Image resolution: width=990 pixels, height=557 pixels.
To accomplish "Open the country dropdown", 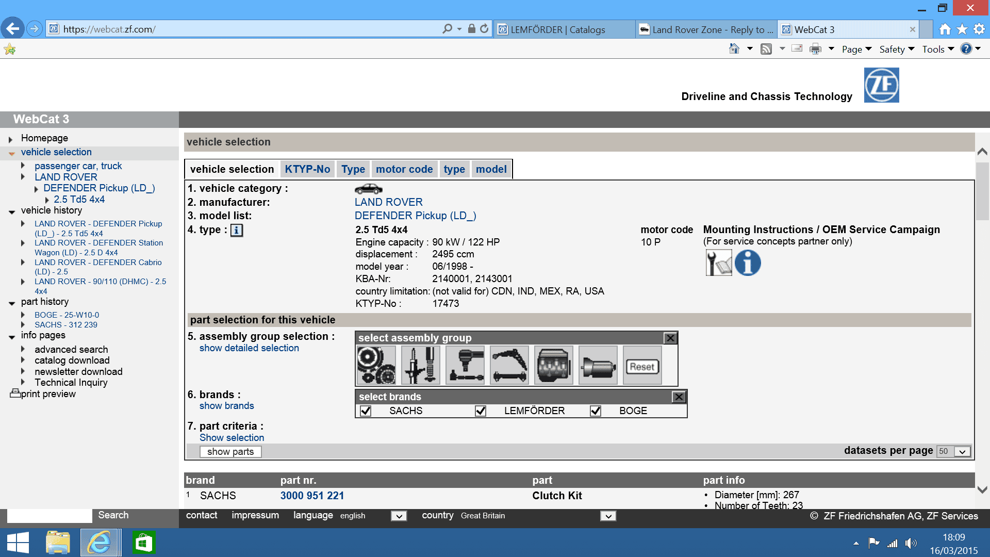I will (608, 516).
